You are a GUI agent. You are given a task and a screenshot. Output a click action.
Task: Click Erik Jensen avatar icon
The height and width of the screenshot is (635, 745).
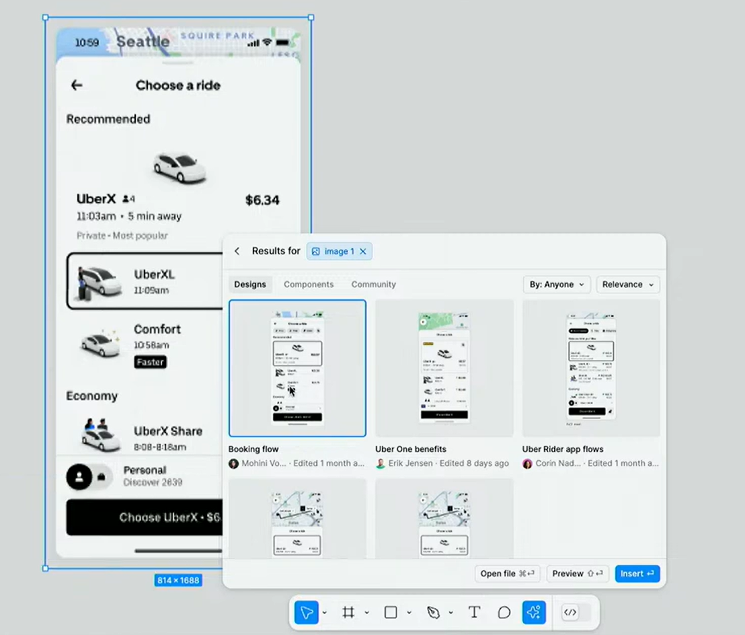[380, 463]
